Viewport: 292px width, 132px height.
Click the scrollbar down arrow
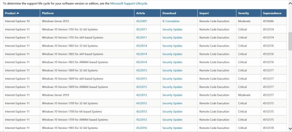point(290,130)
